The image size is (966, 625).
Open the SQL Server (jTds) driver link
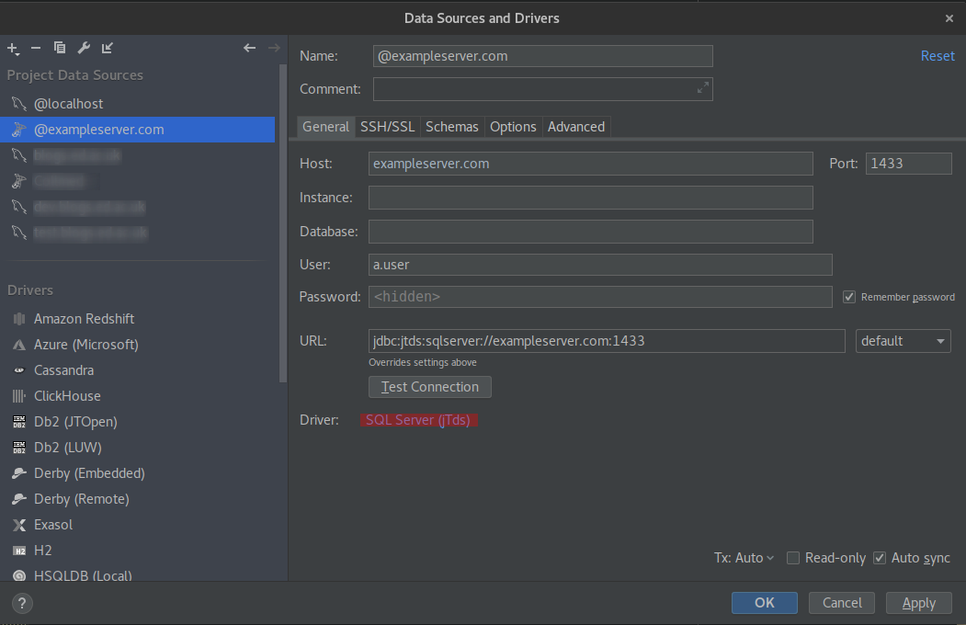(418, 420)
